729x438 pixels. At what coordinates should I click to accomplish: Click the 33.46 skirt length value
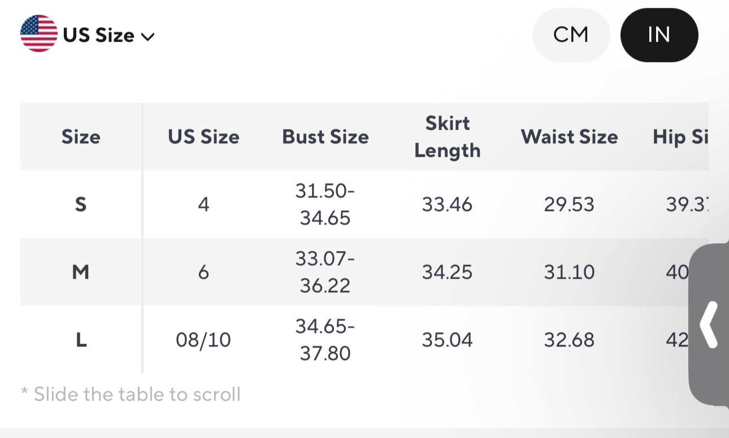pyautogui.click(x=447, y=204)
